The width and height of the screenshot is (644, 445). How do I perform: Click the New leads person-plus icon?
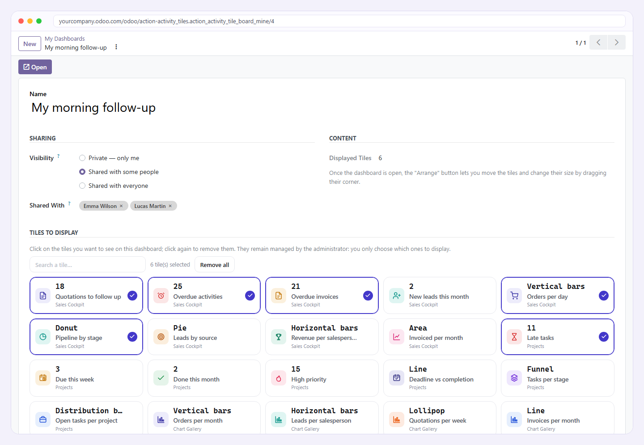[397, 296]
